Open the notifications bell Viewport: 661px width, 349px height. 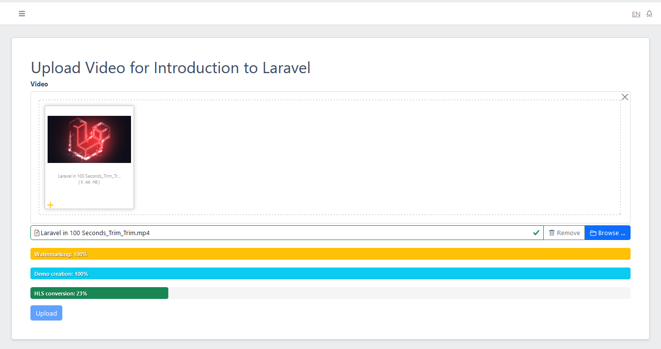[x=649, y=14]
